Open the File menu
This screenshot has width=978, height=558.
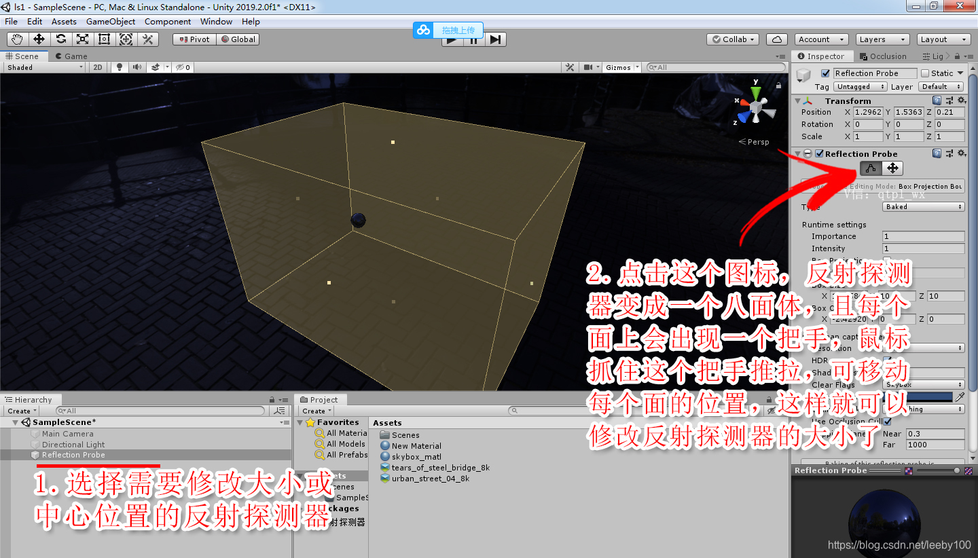12,22
